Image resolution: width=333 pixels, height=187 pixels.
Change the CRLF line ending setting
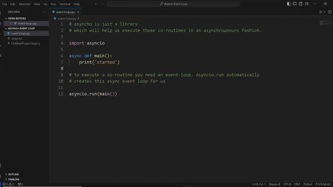[297, 184]
